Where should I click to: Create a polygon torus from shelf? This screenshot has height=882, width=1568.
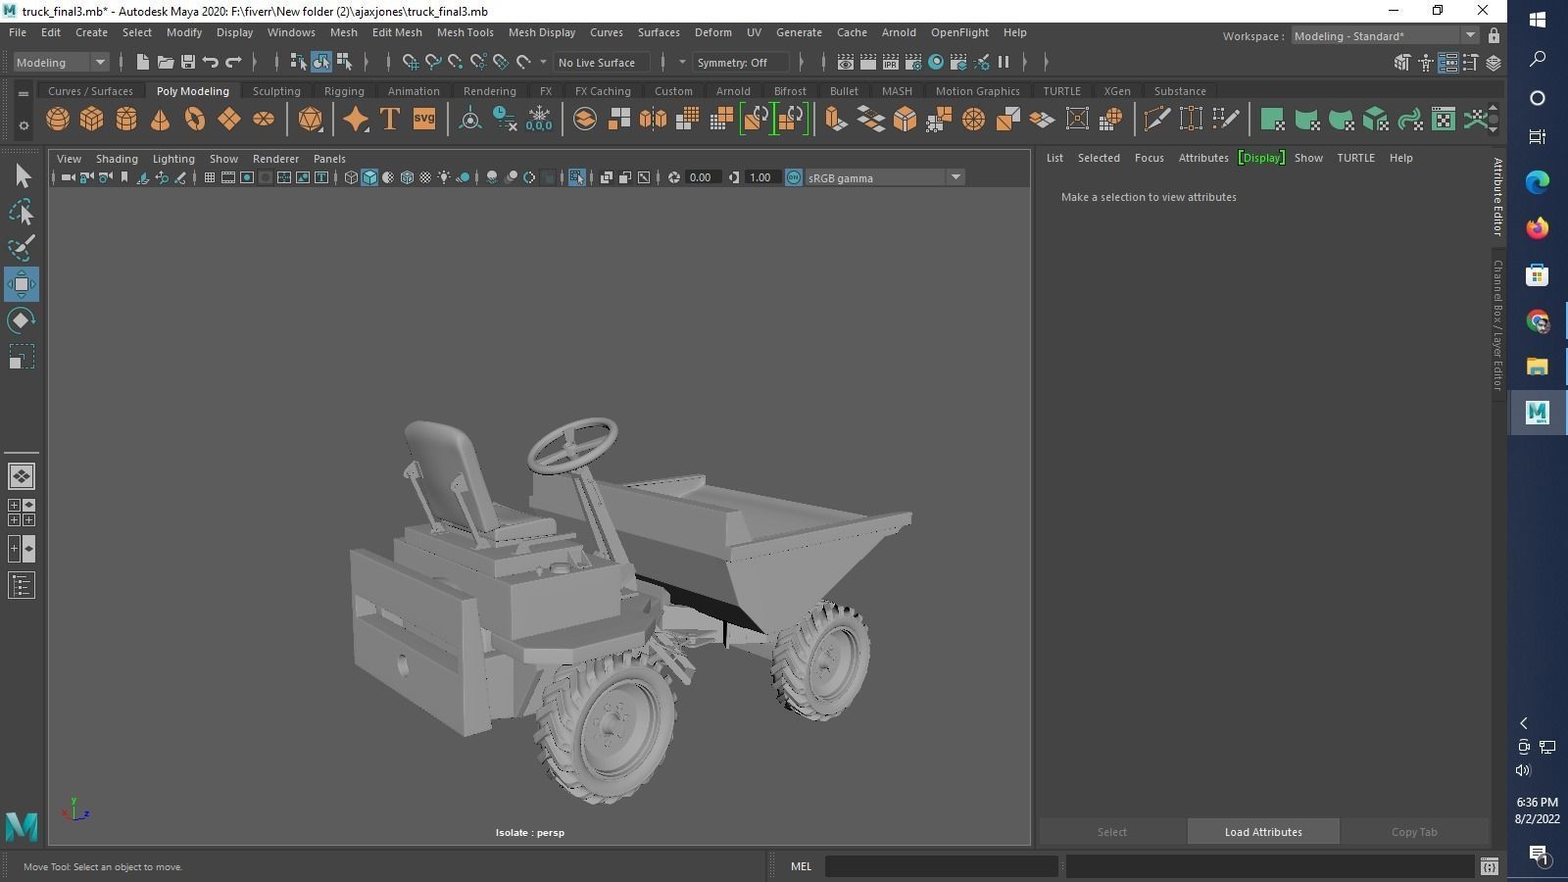point(195,120)
